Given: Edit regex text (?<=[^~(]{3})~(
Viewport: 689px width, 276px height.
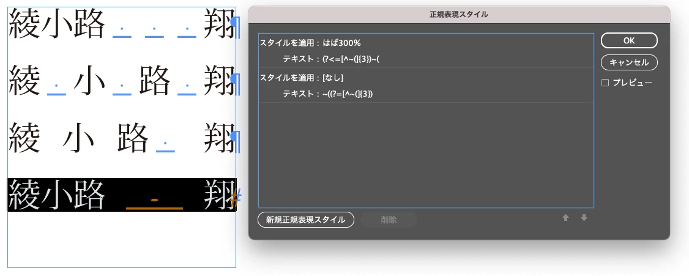Looking at the screenshot, I should click(x=350, y=59).
